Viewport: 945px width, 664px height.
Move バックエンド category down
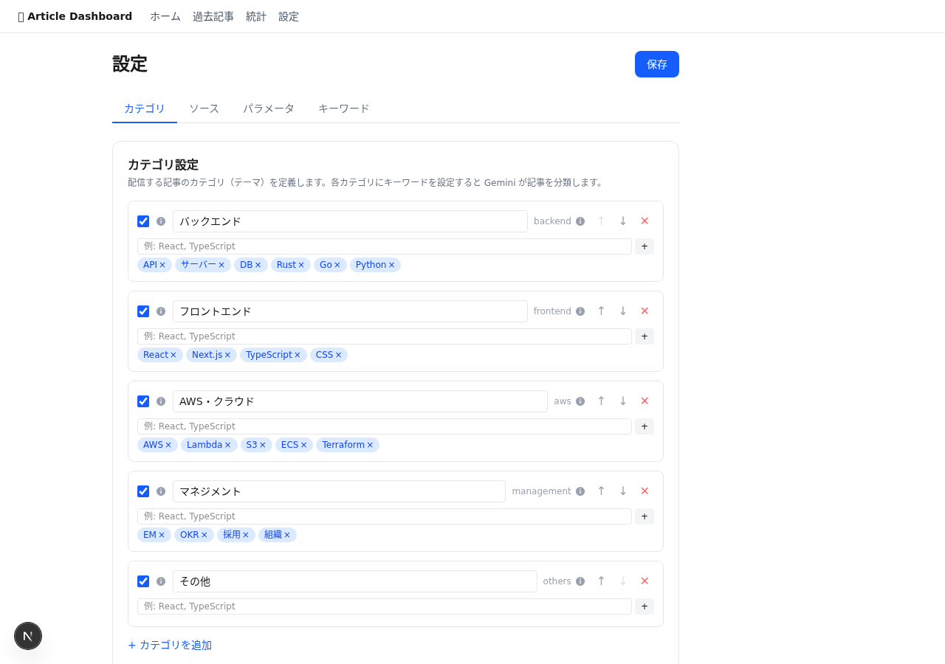pyautogui.click(x=623, y=221)
